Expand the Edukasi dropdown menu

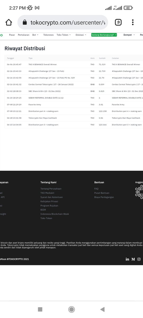click(x=81, y=35)
